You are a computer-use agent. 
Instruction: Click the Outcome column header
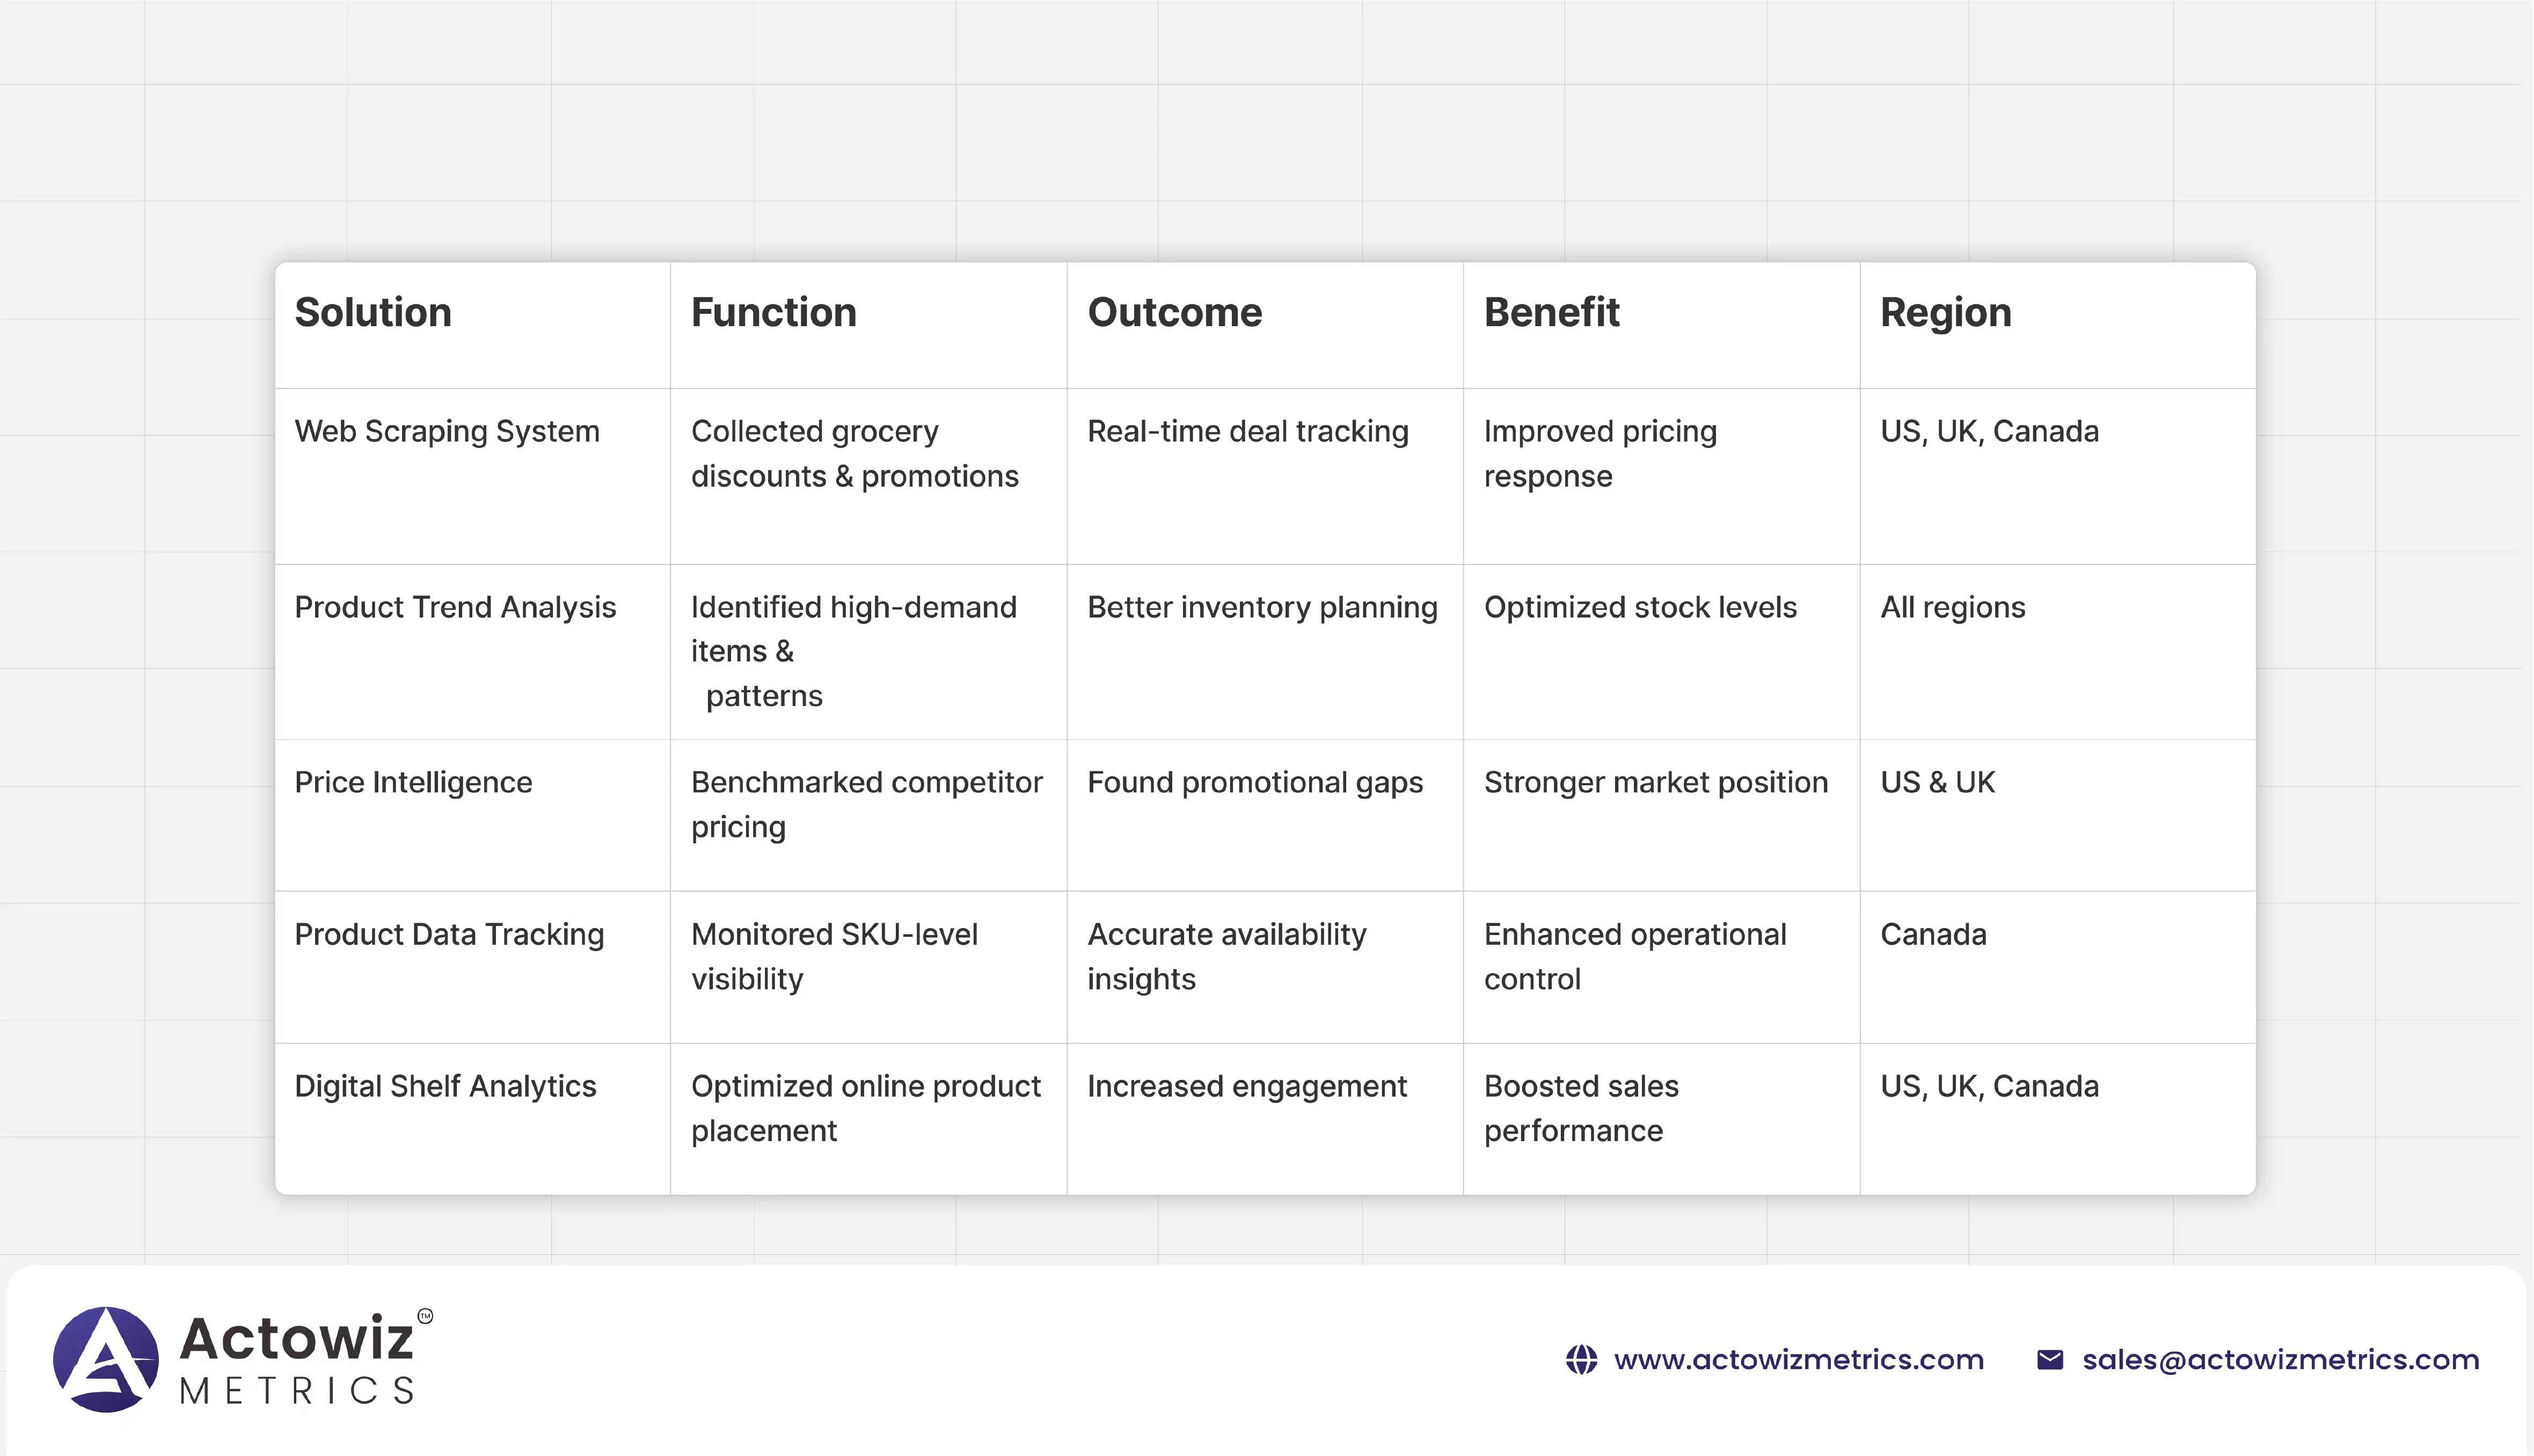(x=1174, y=312)
